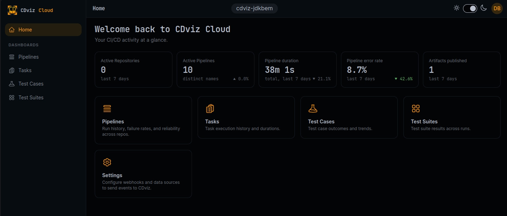
Task: Click the 'distinct names' caption
Action: (x=200, y=79)
